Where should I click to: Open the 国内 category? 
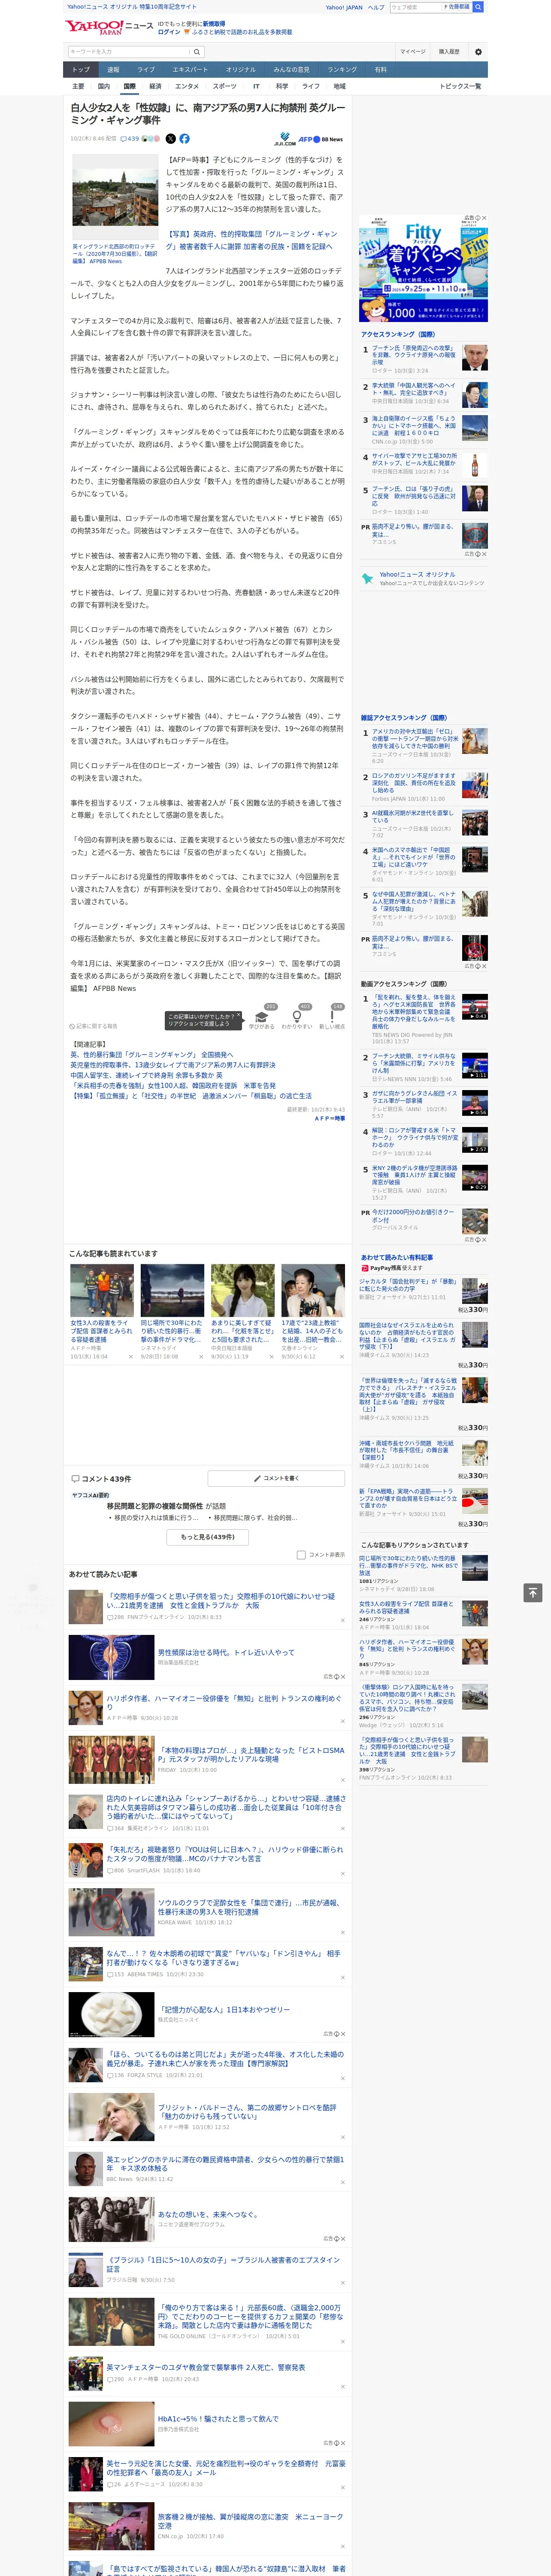[104, 86]
